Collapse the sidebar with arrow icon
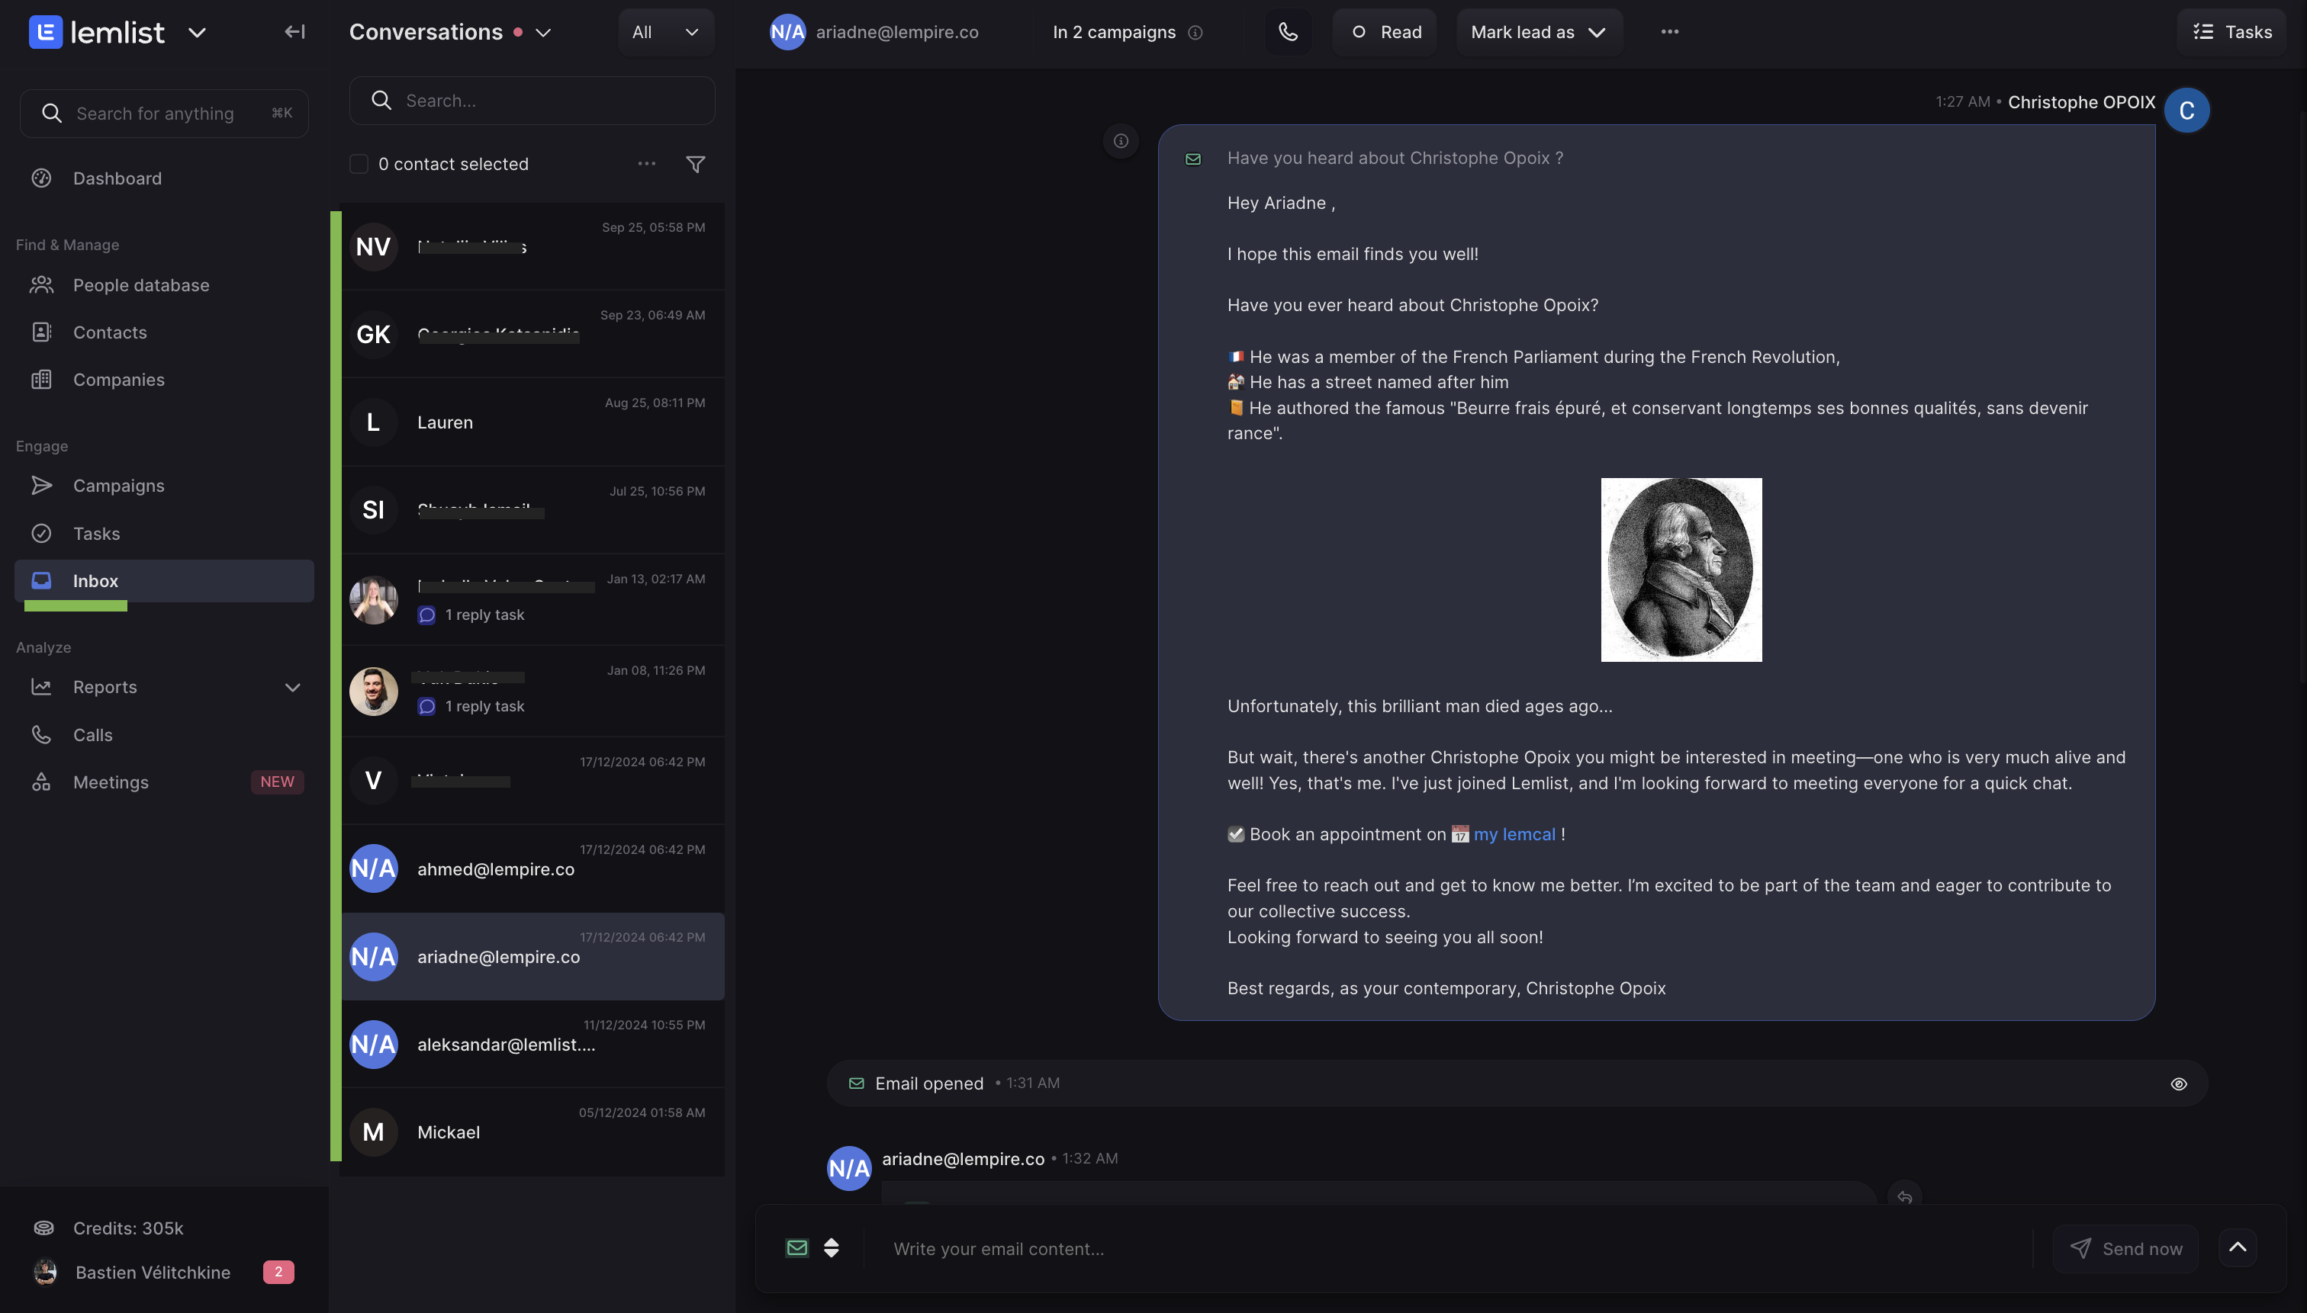Viewport: 2307px width, 1313px height. (x=294, y=33)
